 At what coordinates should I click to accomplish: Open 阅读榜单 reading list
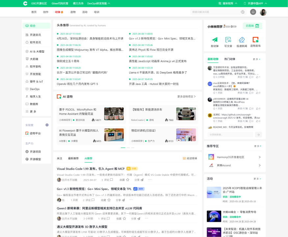190,158
